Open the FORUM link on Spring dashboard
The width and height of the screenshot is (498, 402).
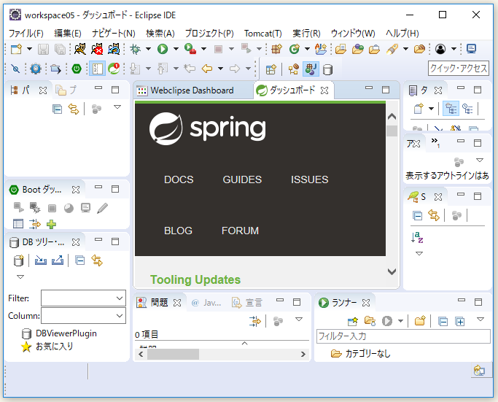(x=240, y=231)
